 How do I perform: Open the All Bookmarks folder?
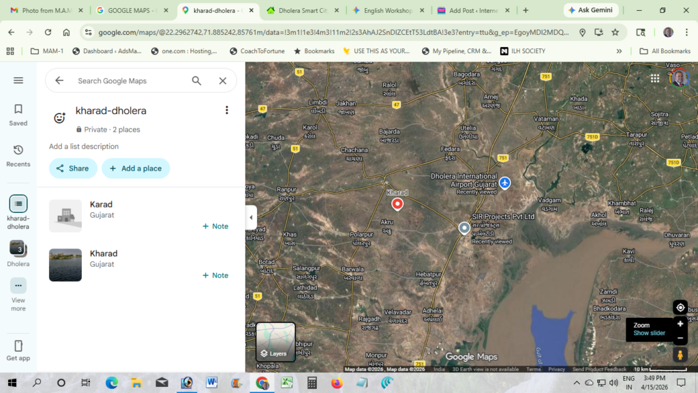(665, 51)
